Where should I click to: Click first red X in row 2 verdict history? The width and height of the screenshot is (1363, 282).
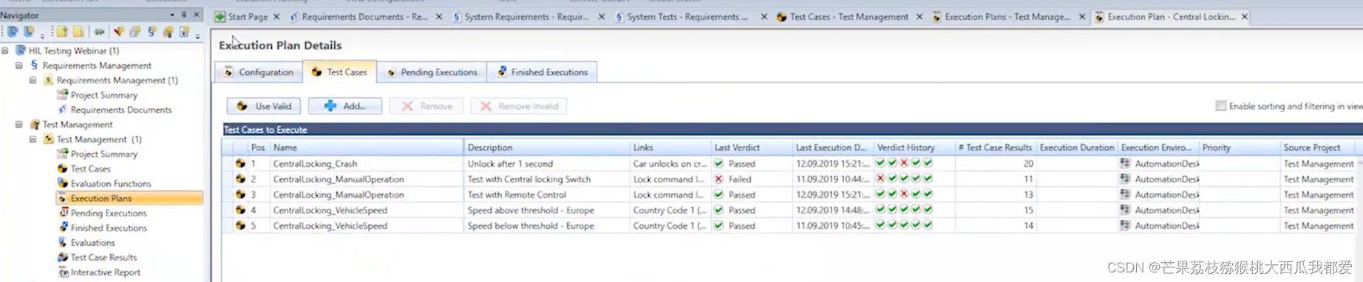coord(880,179)
